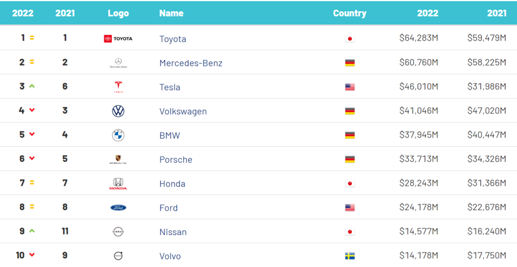
Task: Sort by the Country column header
Action: coord(349,13)
